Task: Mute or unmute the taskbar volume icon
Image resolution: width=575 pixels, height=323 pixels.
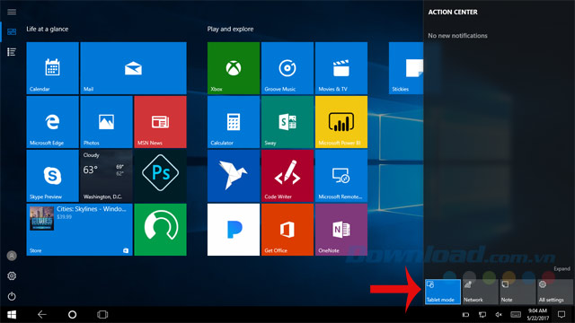Action: pos(499,315)
